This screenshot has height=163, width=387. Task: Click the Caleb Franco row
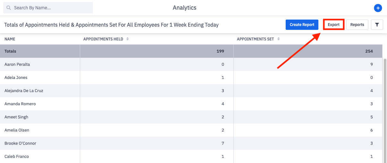[17, 157]
